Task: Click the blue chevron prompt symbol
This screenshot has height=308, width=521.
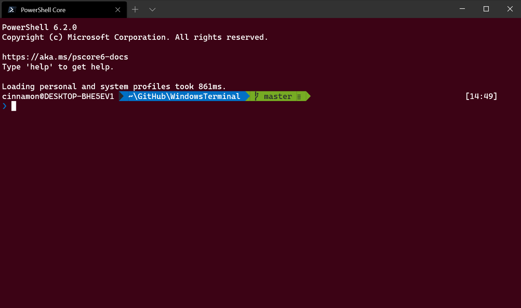Action: [5, 106]
